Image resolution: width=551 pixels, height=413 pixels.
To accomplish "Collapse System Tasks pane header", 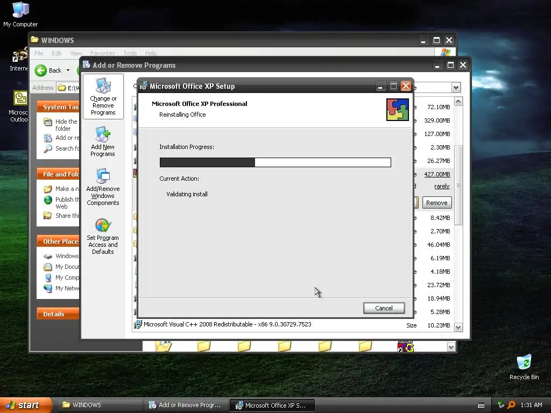I will [58, 107].
